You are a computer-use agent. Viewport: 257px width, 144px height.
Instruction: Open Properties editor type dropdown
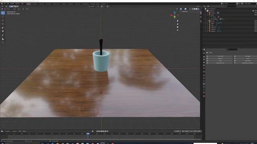point(204,50)
